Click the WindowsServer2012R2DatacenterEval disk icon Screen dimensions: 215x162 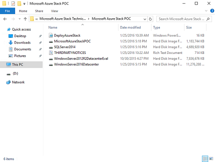tap(51, 59)
